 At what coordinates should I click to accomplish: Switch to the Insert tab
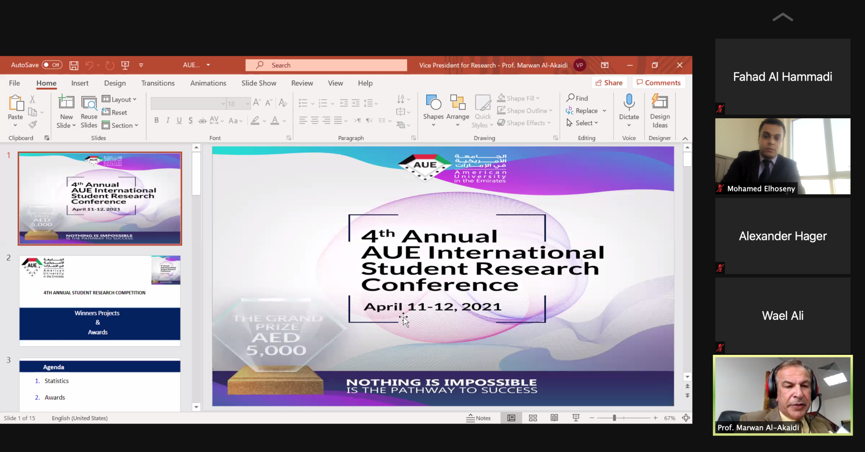click(x=80, y=83)
